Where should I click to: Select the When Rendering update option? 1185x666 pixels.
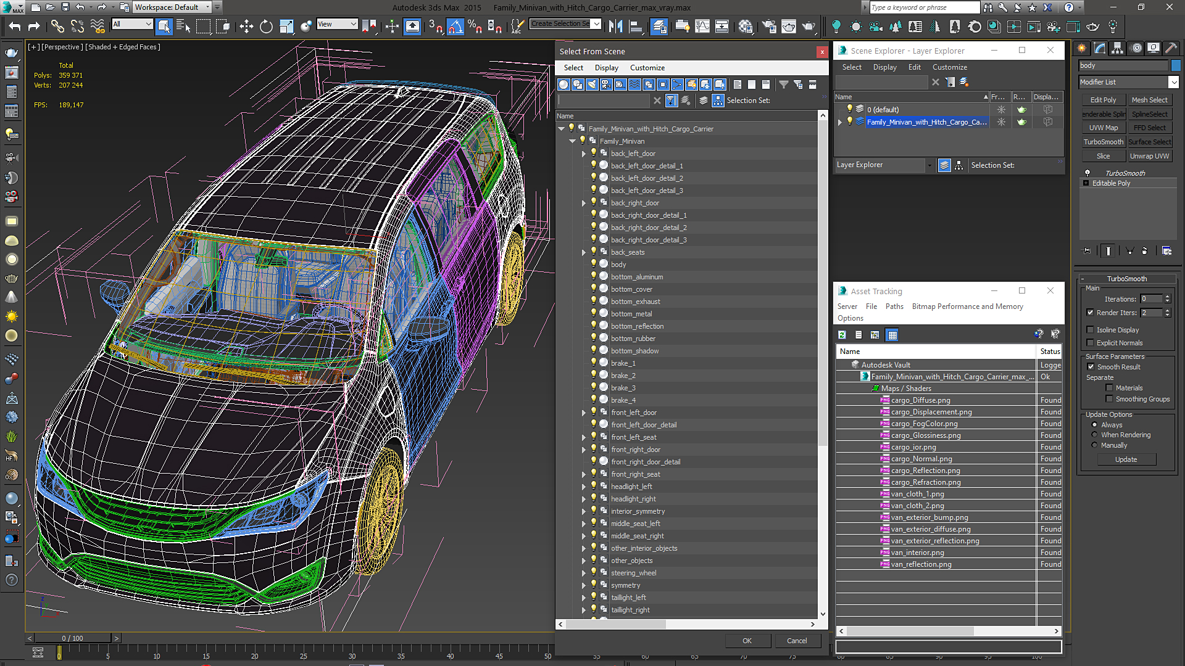click(x=1094, y=435)
